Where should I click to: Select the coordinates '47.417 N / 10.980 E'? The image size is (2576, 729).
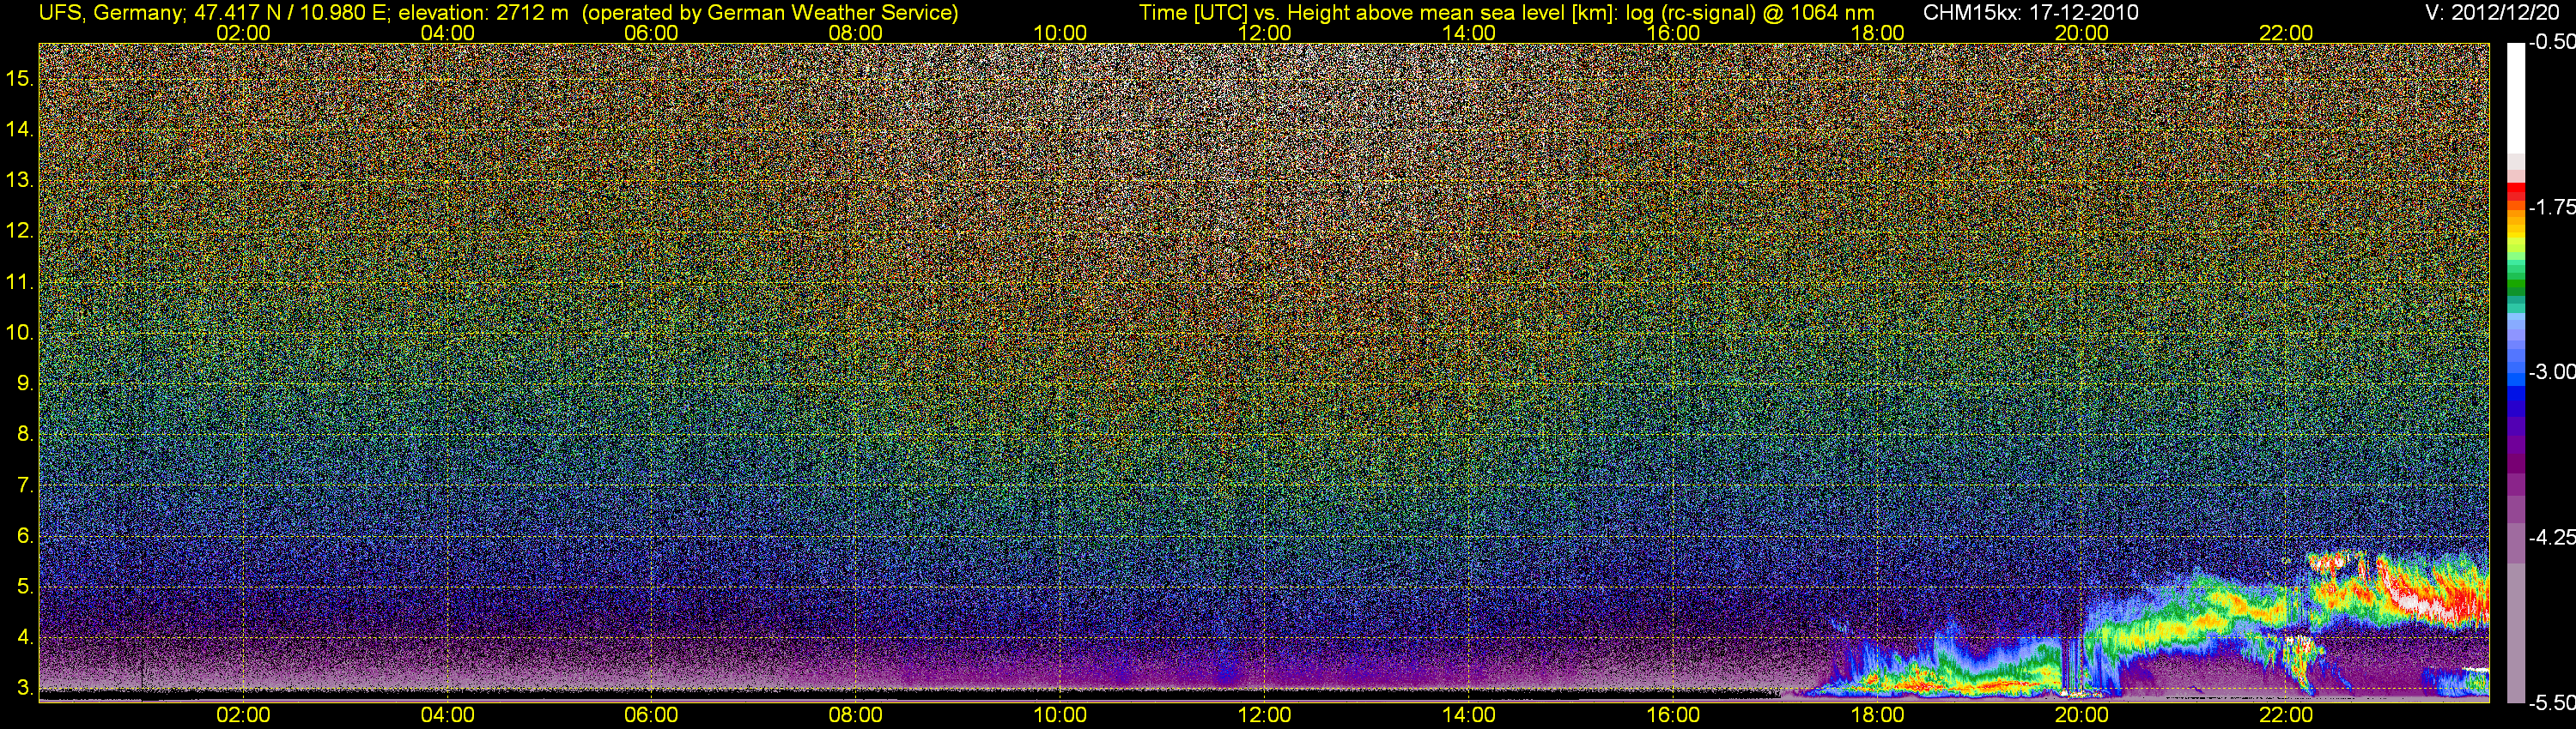click(290, 13)
